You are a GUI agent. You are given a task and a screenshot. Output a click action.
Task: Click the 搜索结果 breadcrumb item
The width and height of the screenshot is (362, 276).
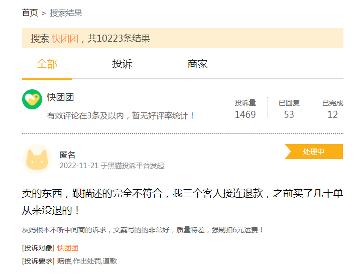click(66, 13)
